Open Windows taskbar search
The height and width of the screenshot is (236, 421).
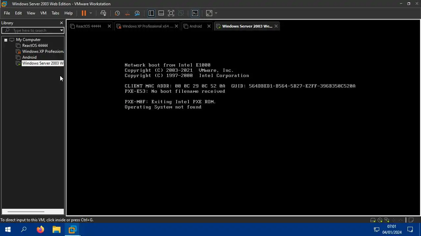point(24,229)
